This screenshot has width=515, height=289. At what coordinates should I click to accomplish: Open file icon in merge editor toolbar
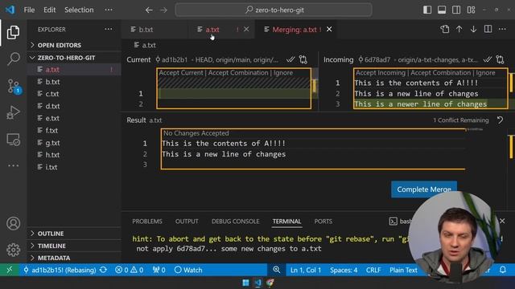[x=445, y=29]
